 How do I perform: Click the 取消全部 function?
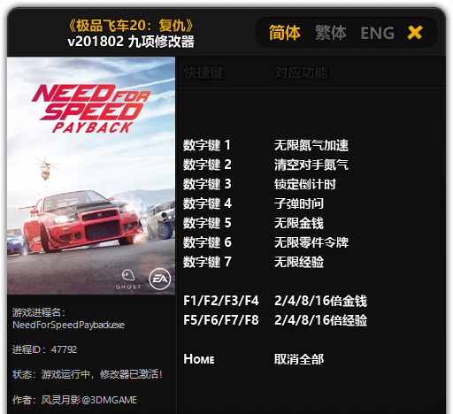(x=299, y=359)
